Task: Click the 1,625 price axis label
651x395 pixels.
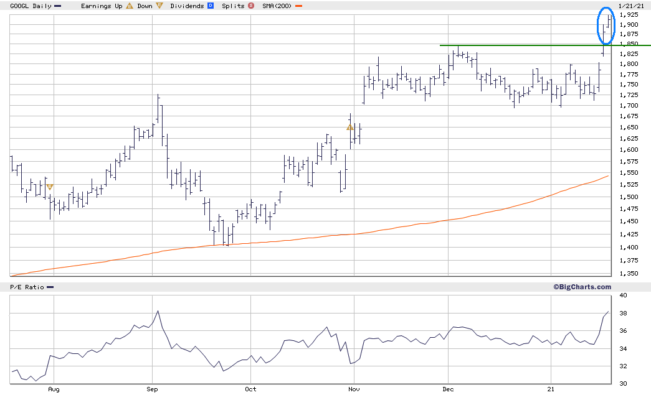Action: [x=629, y=139]
